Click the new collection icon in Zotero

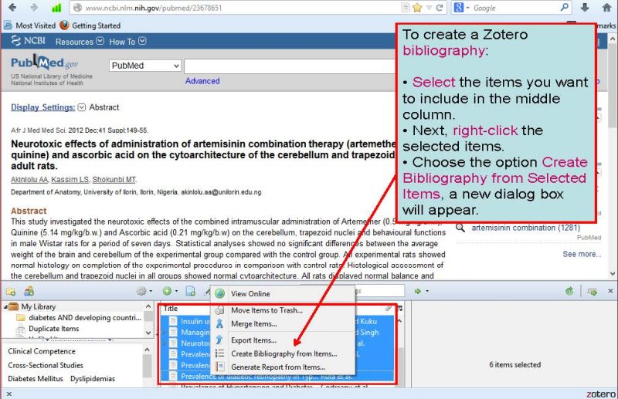pyautogui.click(x=11, y=291)
